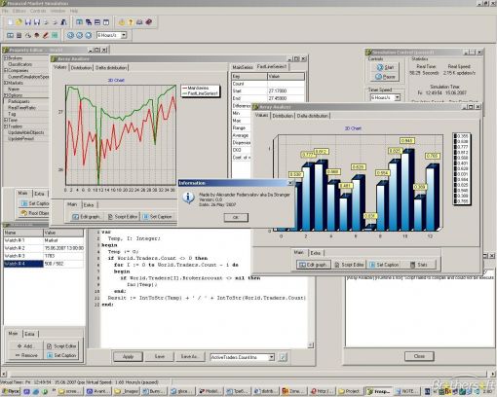Click the Apply button below the script
This screenshot has height=397, width=497.
(128, 356)
